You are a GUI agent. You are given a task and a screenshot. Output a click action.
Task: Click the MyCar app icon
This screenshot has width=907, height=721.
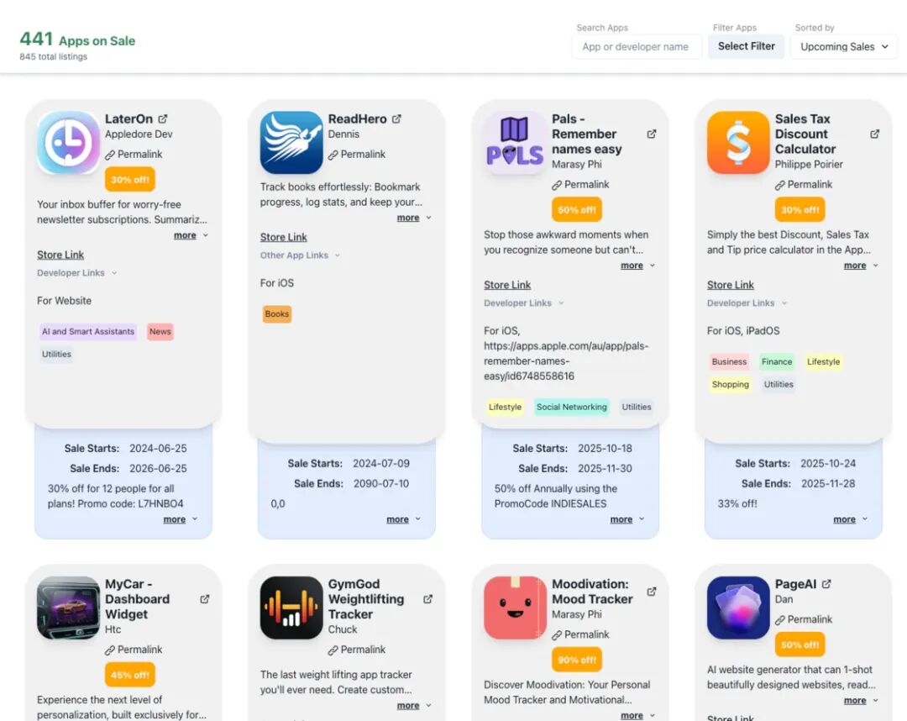point(68,608)
